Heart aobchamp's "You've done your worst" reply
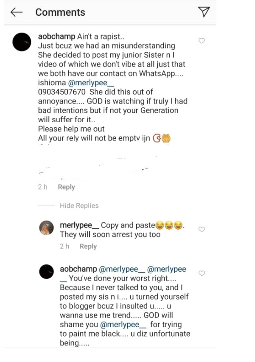255x362 pixels. pos(202,273)
